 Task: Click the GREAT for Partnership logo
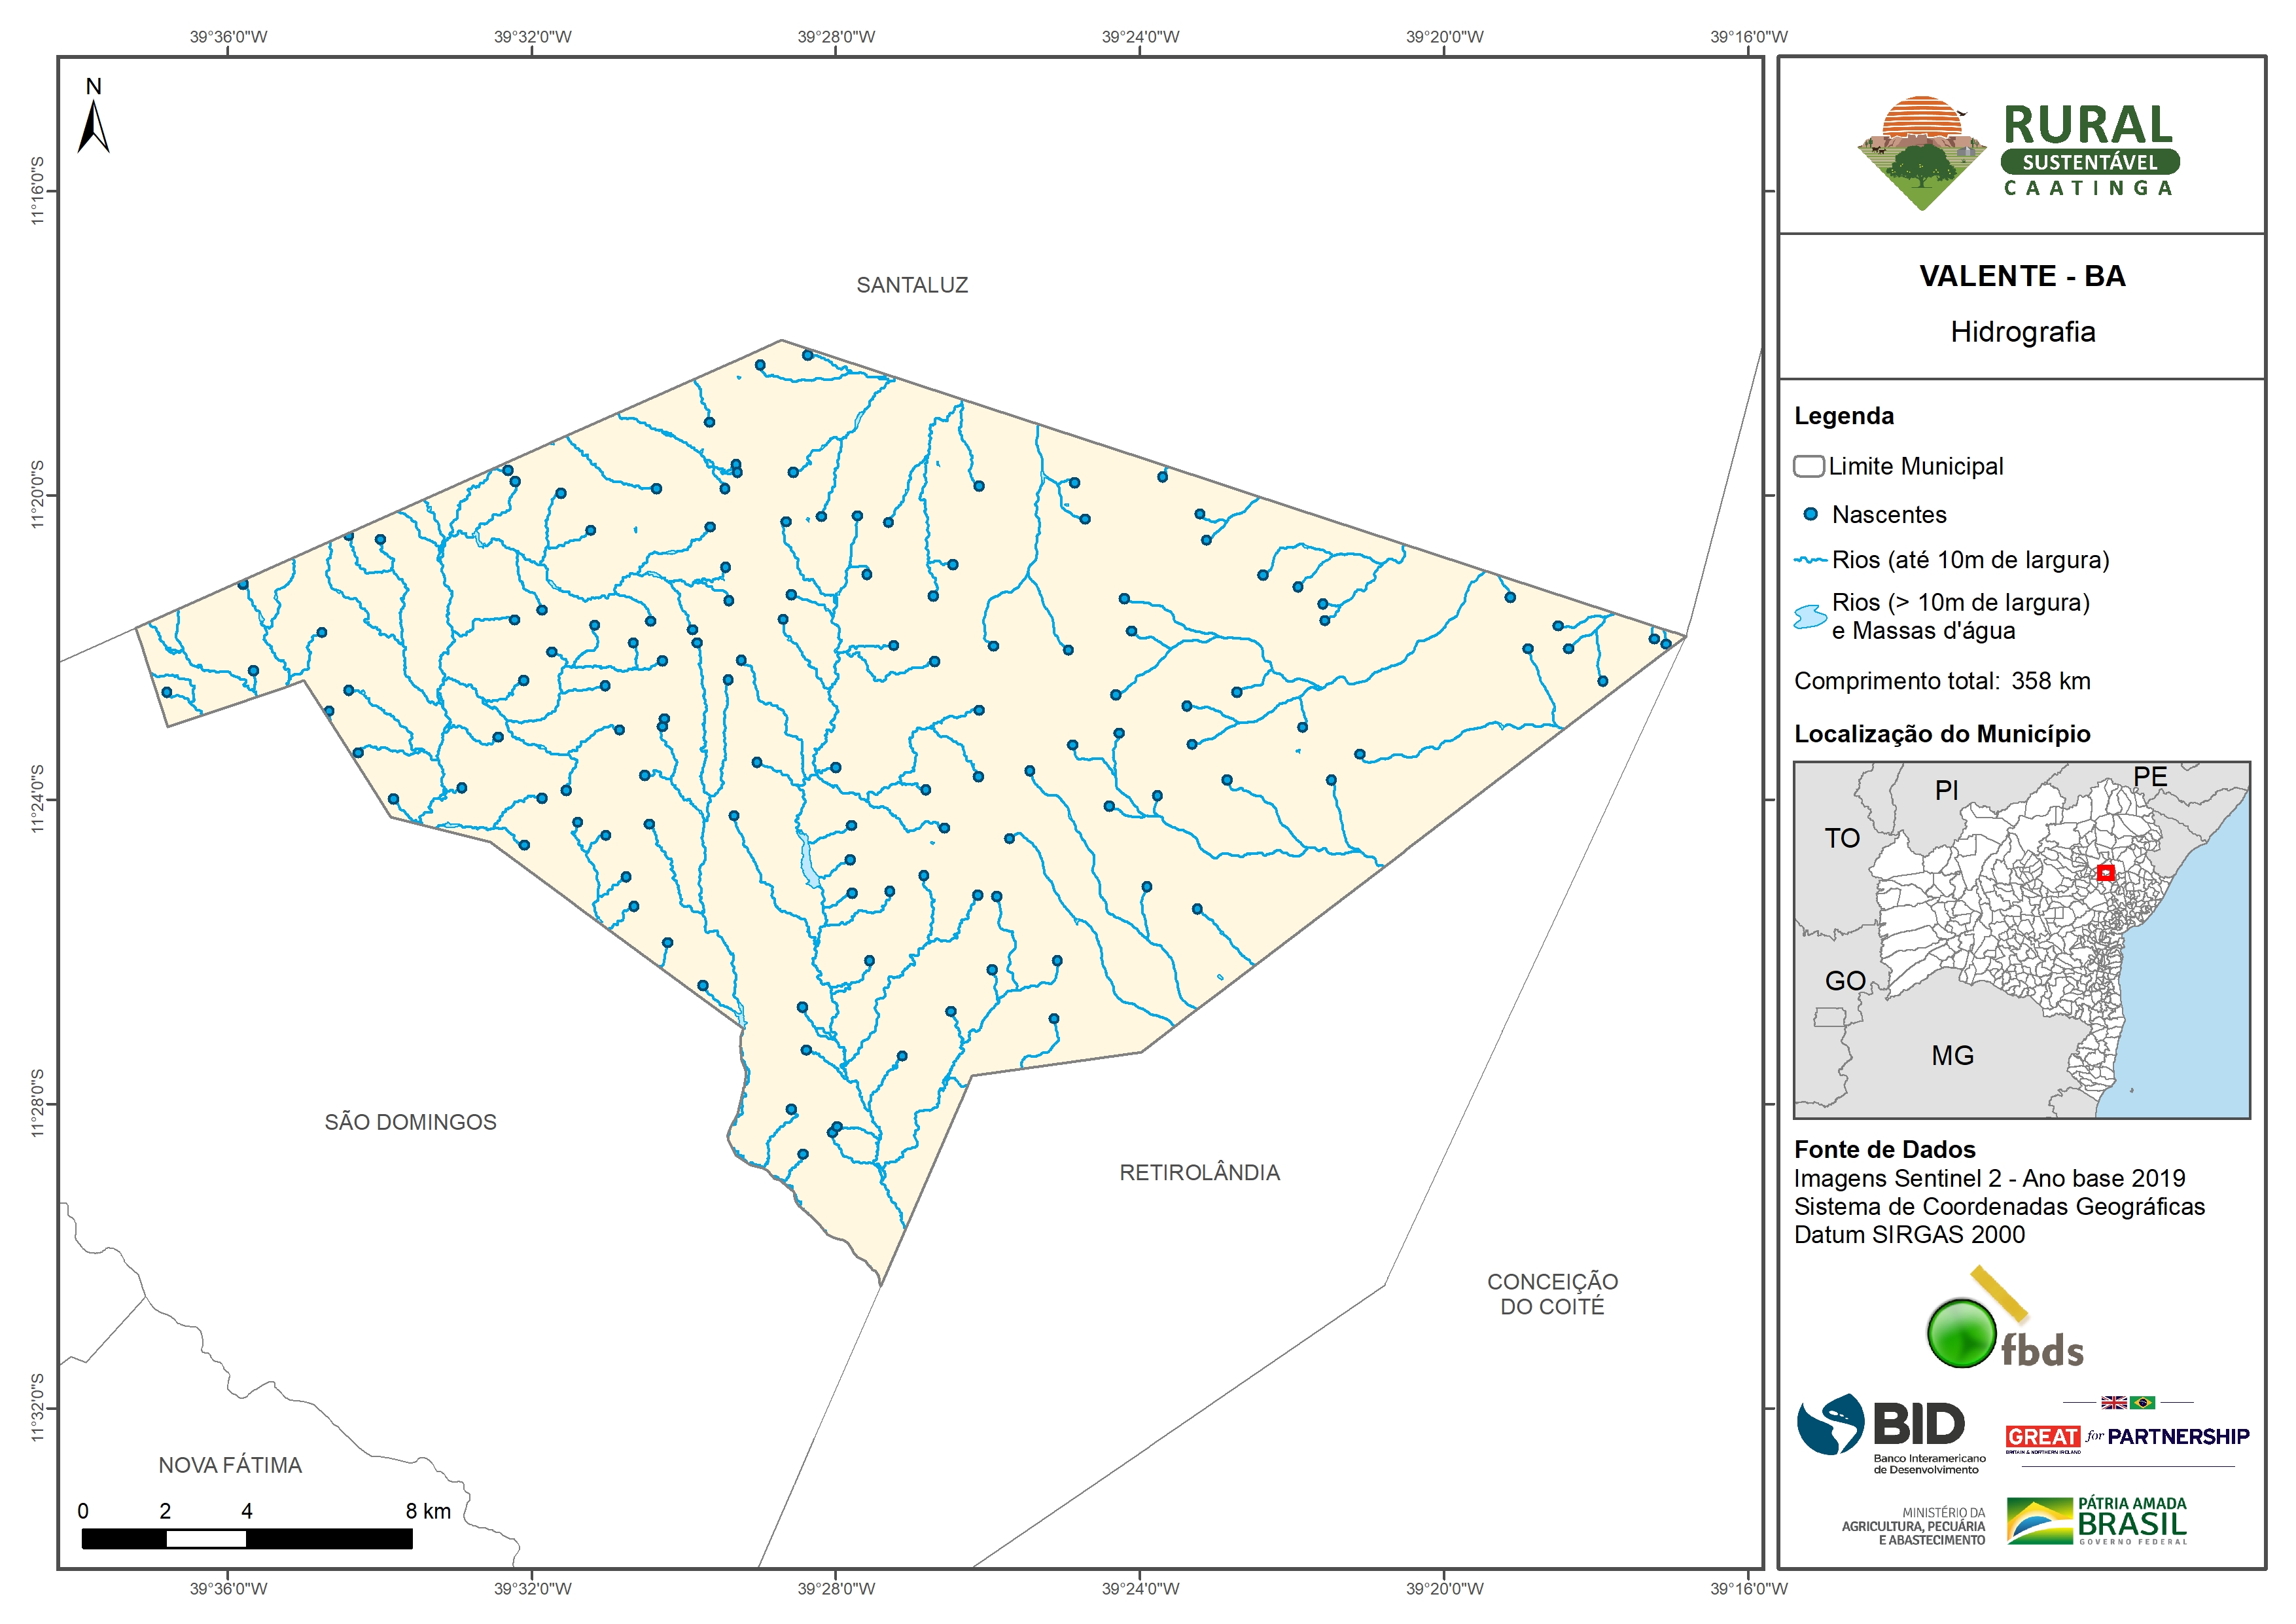(2126, 1436)
